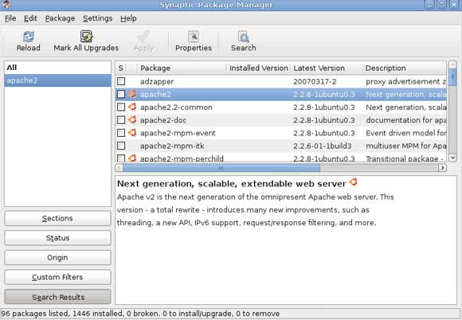The image size is (462, 320).
Task: Switch to Search Results view
Action: (x=57, y=297)
